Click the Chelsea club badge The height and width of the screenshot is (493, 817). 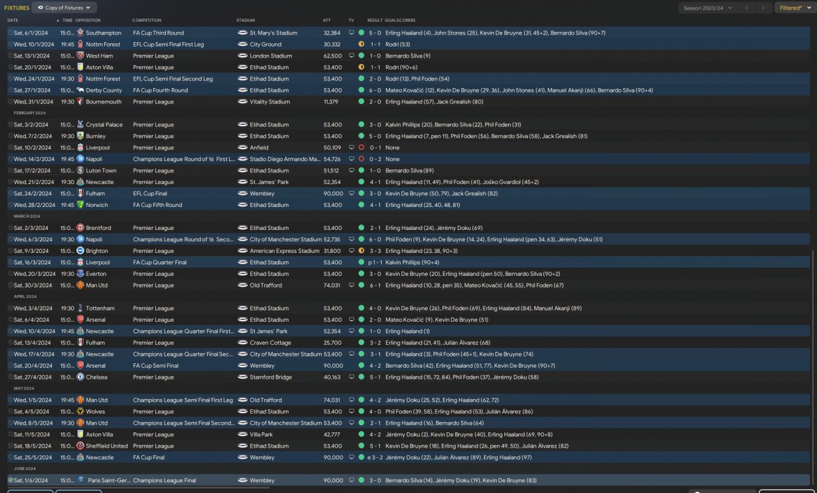[x=80, y=377]
